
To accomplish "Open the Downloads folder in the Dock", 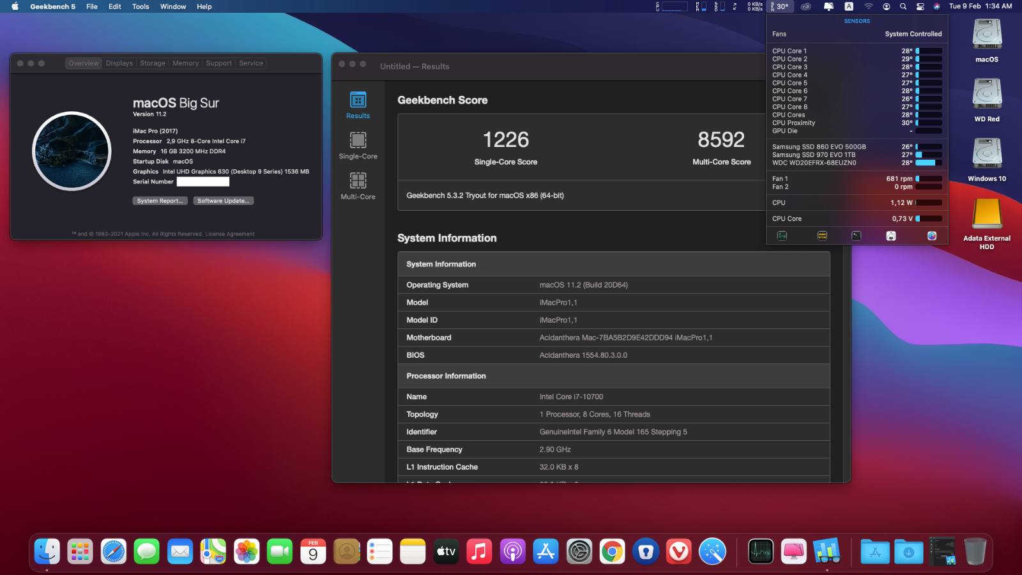I will click(x=908, y=551).
